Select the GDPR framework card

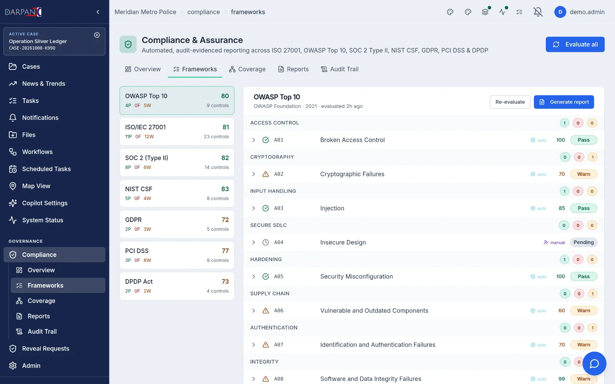click(x=177, y=224)
